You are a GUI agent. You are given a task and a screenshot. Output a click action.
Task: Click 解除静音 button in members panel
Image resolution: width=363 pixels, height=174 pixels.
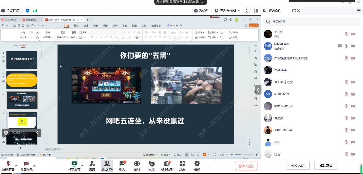pos(326,166)
